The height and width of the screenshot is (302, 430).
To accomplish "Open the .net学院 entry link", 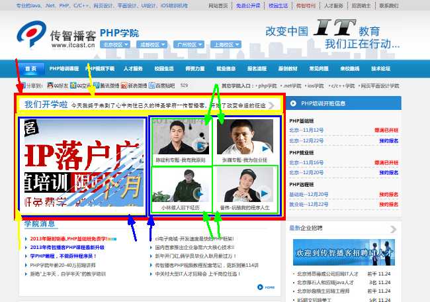I will pos(292,85).
